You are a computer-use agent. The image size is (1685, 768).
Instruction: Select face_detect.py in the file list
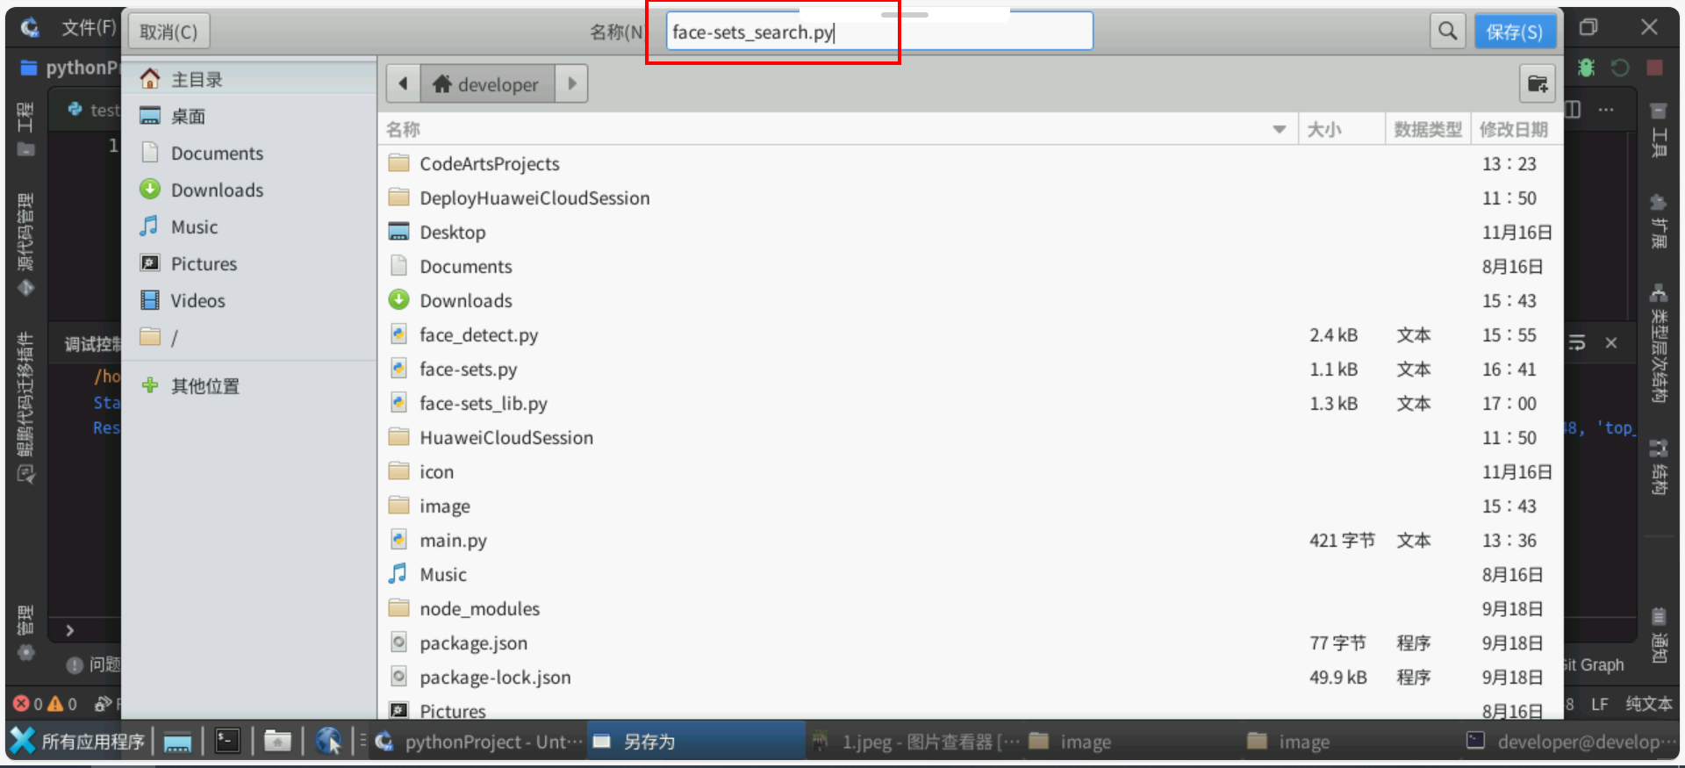click(478, 335)
